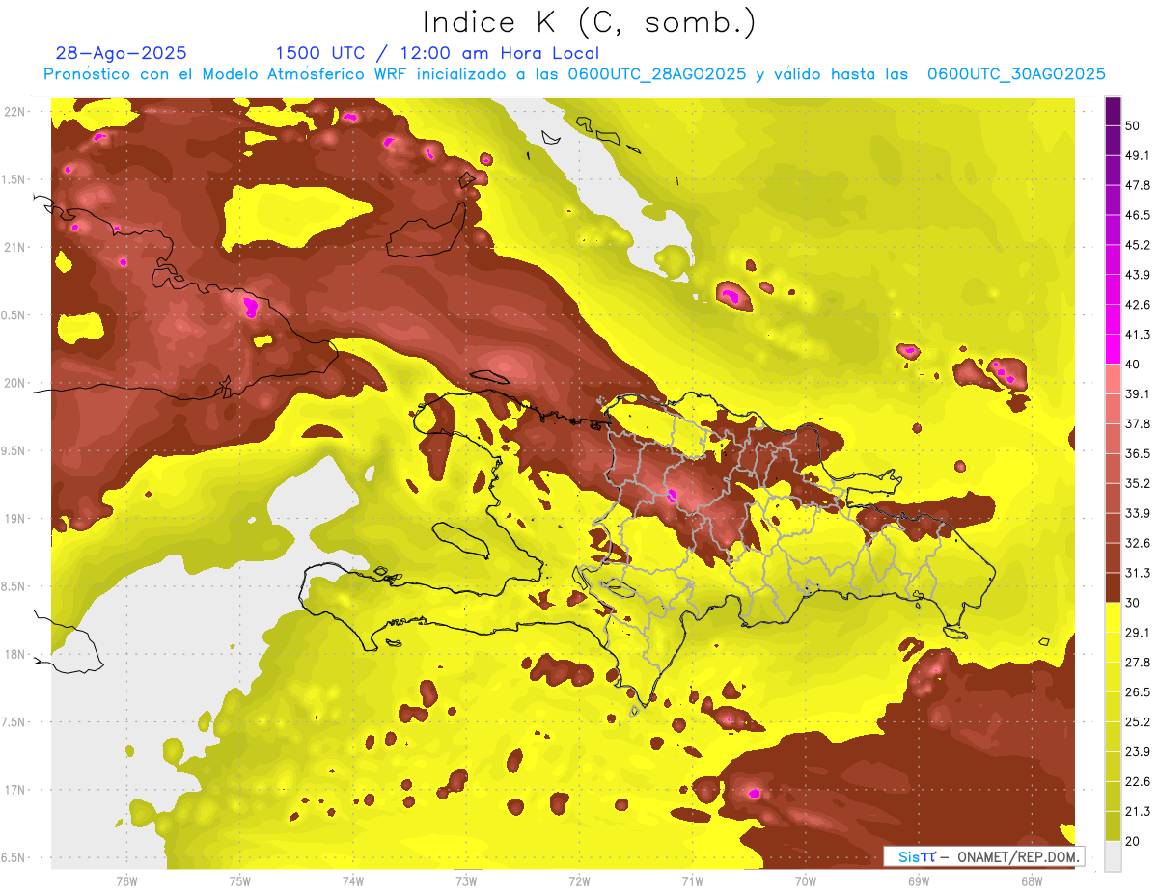1158x894 pixels.
Task: Click the "17N" latitude label
Action: coord(16,790)
